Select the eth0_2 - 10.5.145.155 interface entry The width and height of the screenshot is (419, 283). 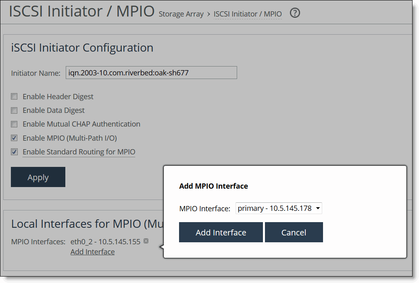[105, 241]
